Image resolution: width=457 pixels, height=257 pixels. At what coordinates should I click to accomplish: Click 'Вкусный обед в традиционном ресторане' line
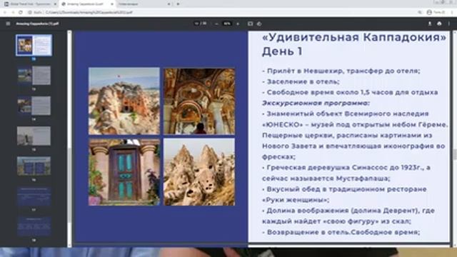click(344, 189)
